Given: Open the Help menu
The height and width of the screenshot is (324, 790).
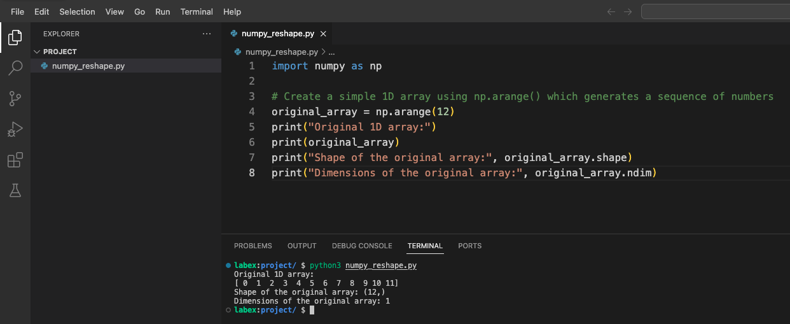Looking at the screenshot, I should pyautogui.click(x=232, y=11).
